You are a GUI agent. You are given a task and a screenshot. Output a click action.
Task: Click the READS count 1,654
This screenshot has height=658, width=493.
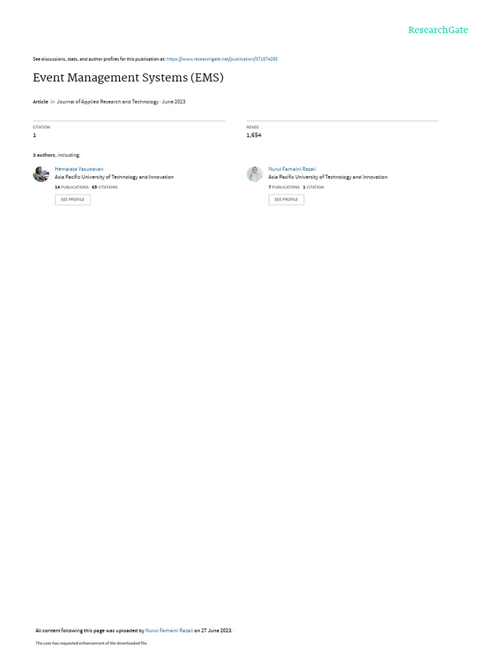(x=254, y=135)
